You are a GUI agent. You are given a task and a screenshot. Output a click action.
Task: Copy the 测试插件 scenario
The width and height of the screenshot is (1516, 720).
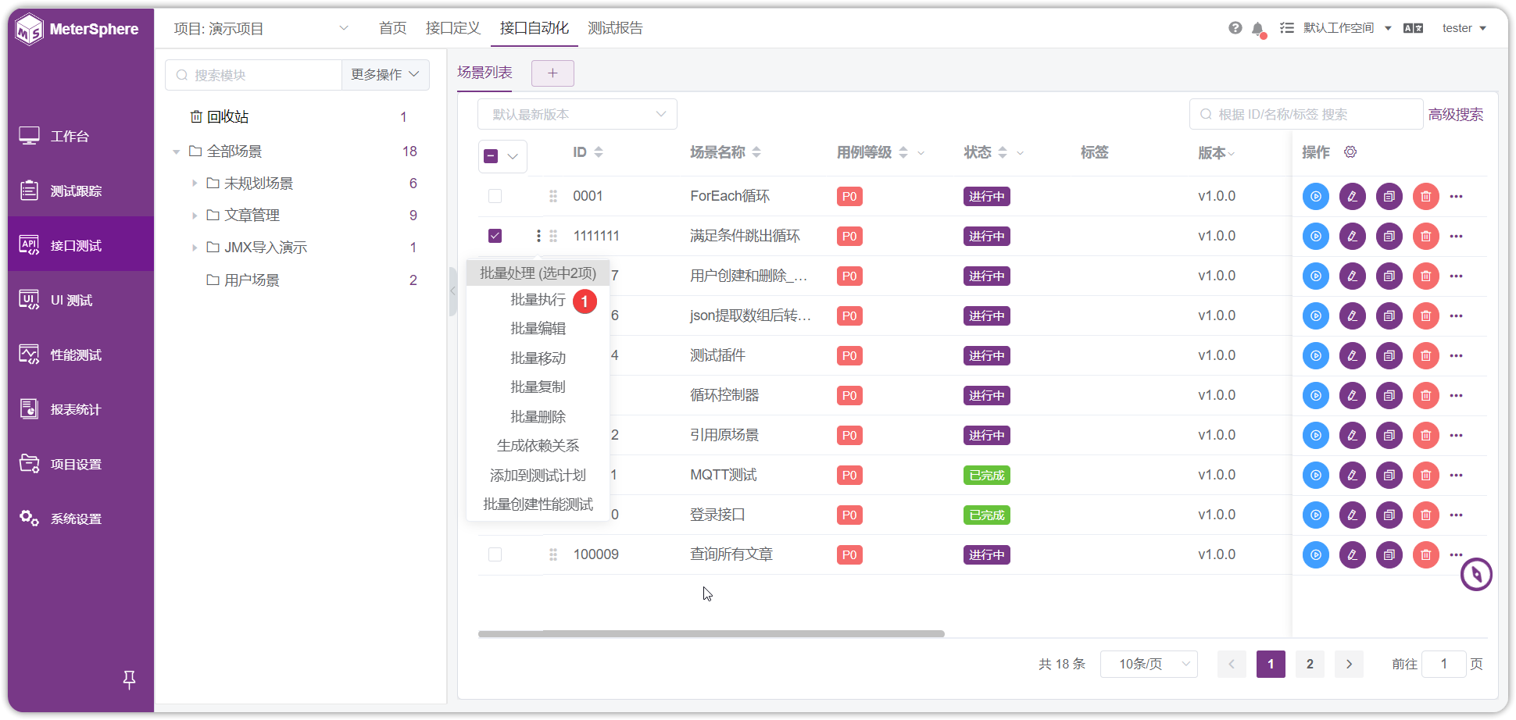click(x=1389, y=355)
